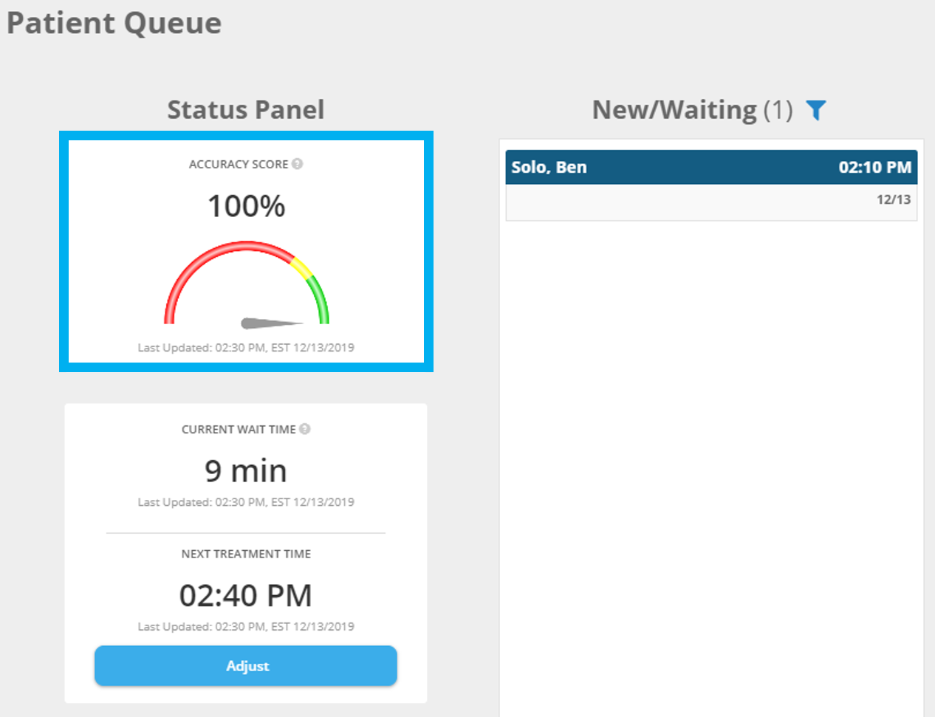Click the 02:40 PM next treatment time
The width and height of the screenshot is (935, 717).
tap(246, 595)
